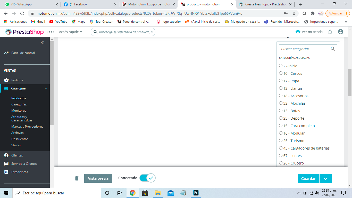This screenshot has height=198, width=352.
Task: Click the eye icon beside Ver mi tienda
Action: pos(298,32)
